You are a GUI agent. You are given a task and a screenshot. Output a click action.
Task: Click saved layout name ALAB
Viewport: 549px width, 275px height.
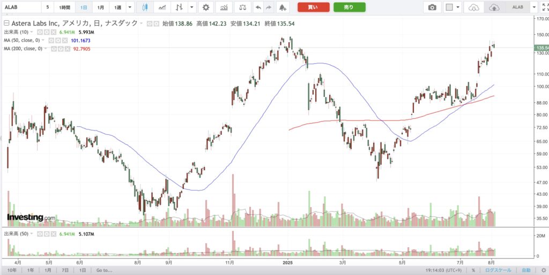517,7
